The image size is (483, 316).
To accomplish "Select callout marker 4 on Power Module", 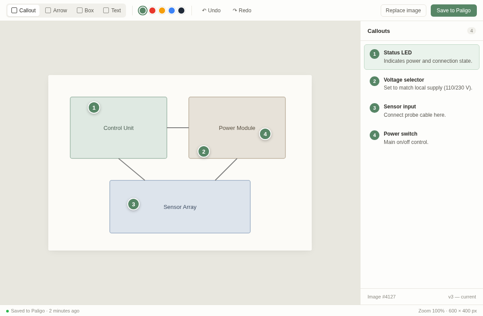I will click(265, 134).
